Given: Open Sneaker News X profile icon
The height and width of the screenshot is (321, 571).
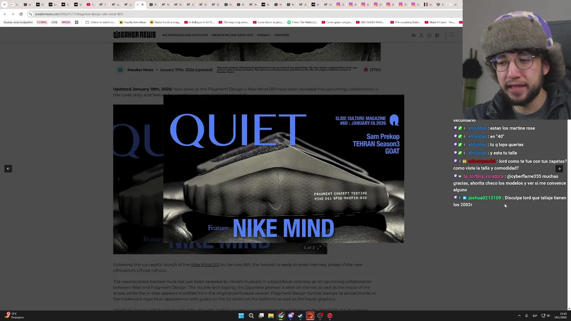Looking at the screenshot, I should click(x=421, y=35).
